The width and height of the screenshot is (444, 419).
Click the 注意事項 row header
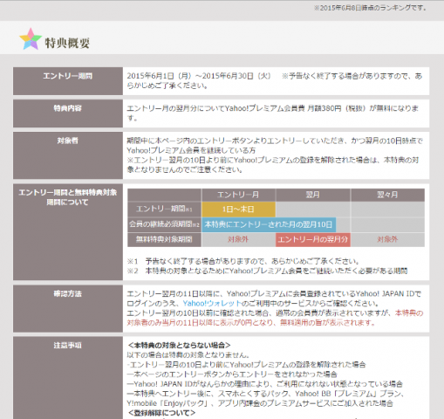pos(68,378)
